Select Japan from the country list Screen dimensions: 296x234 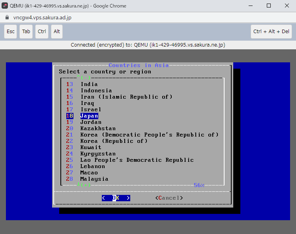[89, 116]
